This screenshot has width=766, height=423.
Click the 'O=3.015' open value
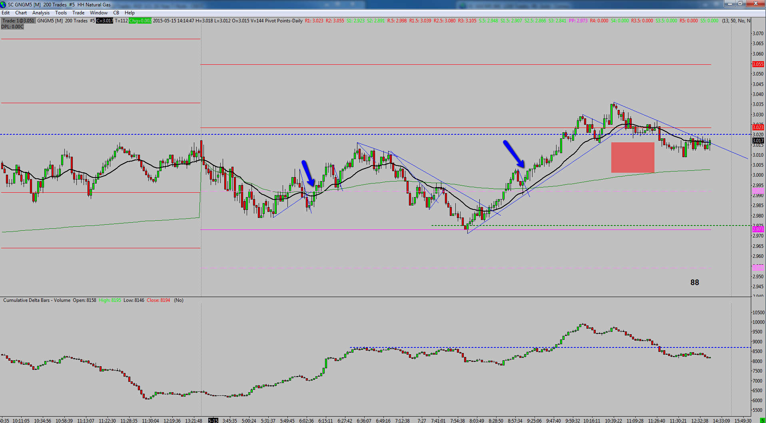click(x=241, y=21)
